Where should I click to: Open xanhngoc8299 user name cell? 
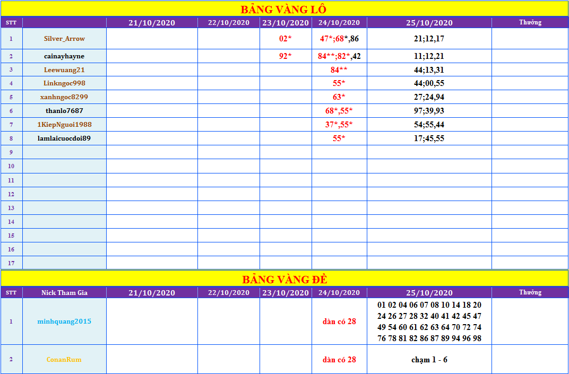64,97
